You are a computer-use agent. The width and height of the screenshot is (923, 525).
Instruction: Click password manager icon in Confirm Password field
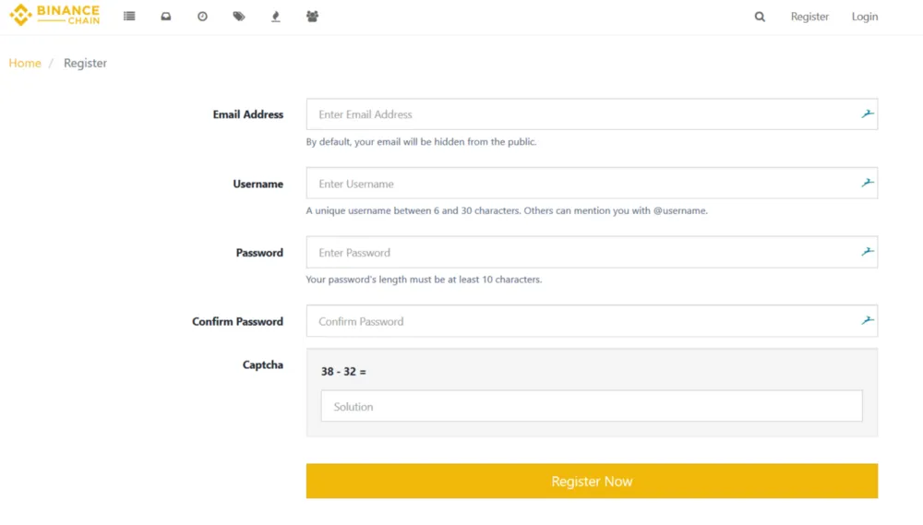[x=867, y=320]
